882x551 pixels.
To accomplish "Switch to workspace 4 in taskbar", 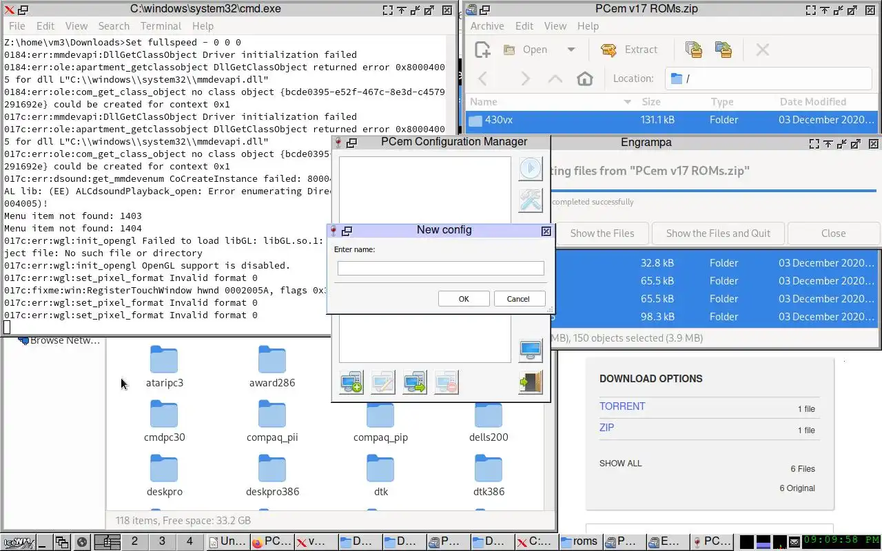I will coord(189,541).
